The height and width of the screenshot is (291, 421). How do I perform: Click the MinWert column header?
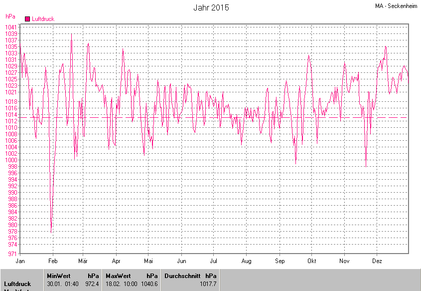pos(59,276)
